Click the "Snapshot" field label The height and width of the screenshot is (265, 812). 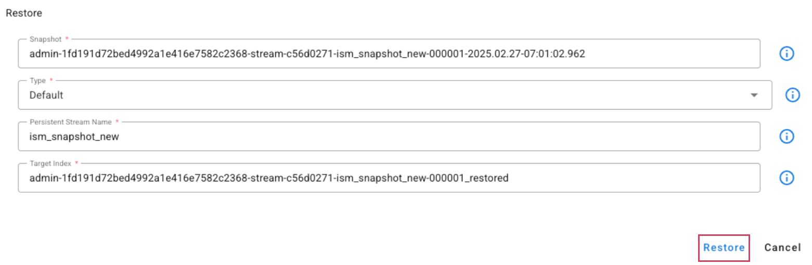click(x=46, y=39)
